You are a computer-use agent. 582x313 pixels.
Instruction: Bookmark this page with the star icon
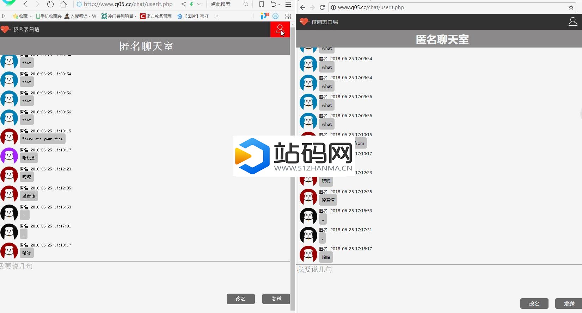tap(571, 7)
